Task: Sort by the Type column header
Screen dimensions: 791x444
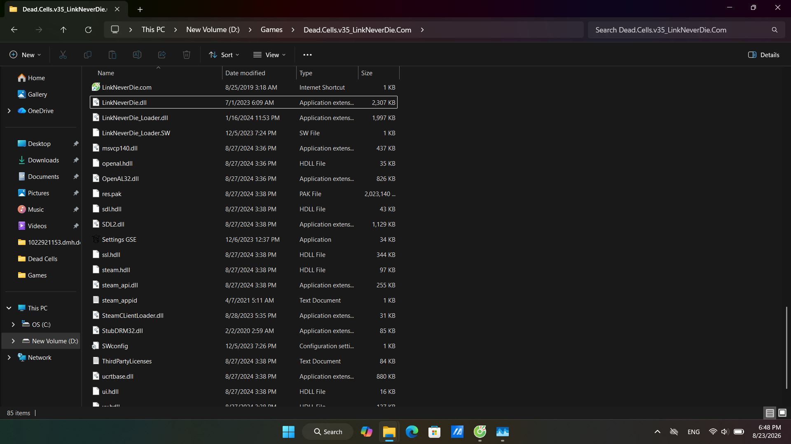Action: click(x=327, y=73)
